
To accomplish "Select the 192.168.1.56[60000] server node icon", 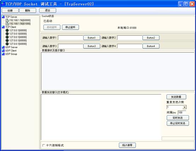I will pyautogui.click(x=7, y=20).
